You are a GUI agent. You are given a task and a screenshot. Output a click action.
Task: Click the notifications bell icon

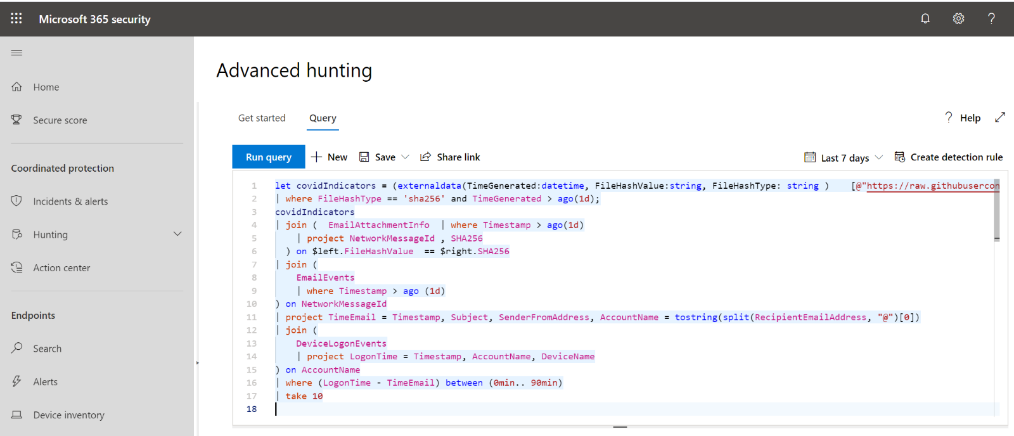[925, 18]
